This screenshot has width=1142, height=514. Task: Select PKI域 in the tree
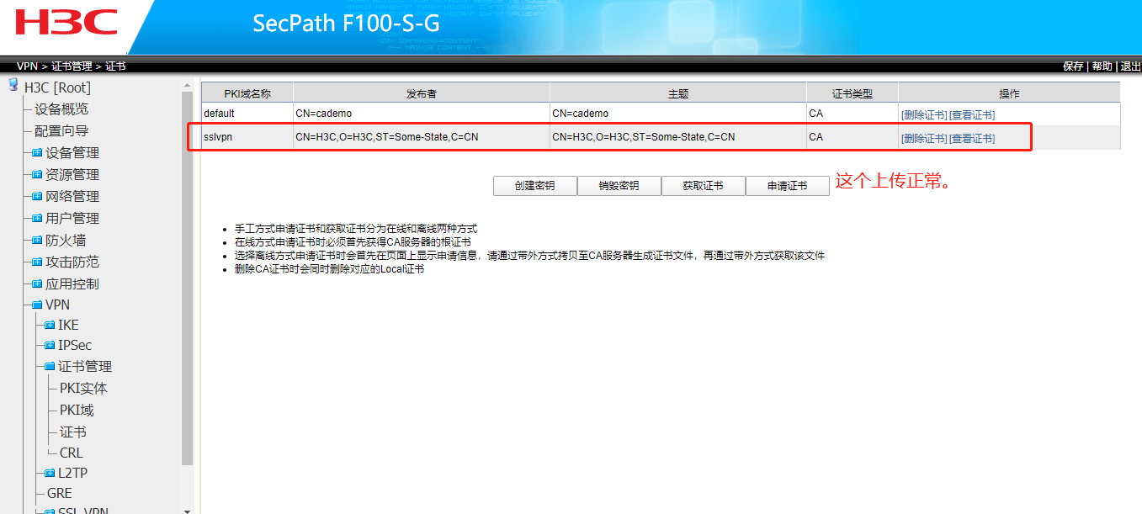click(x=77, y=411)
